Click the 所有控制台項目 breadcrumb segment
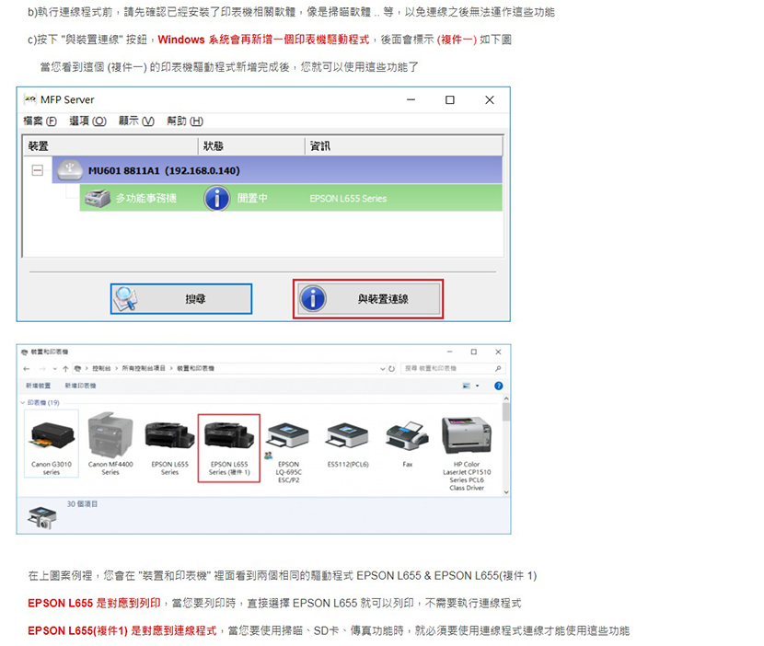 pyautogui.click(x=144, y=369)
